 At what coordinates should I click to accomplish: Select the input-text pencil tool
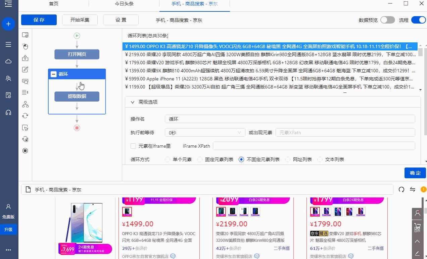(x=25, y=70)
